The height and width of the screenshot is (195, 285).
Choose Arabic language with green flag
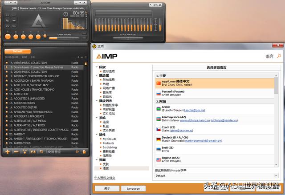(x=215, y=109)
